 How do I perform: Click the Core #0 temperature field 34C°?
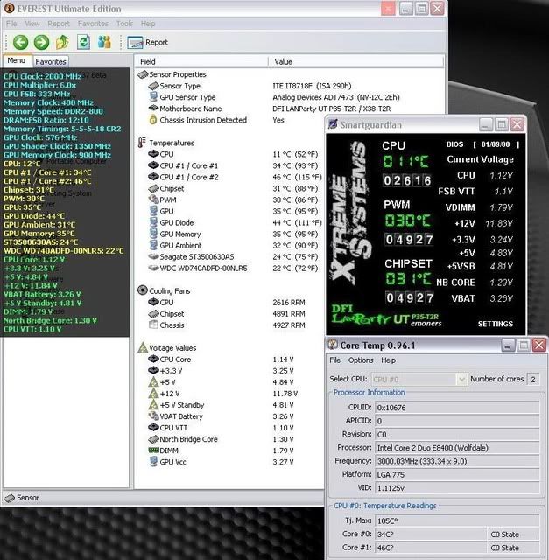coord(431,535)
